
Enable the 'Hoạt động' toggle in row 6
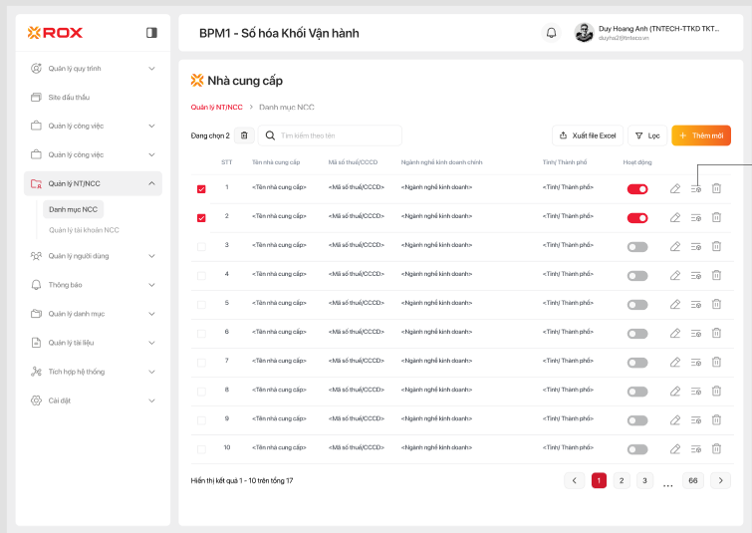(637, 333)
